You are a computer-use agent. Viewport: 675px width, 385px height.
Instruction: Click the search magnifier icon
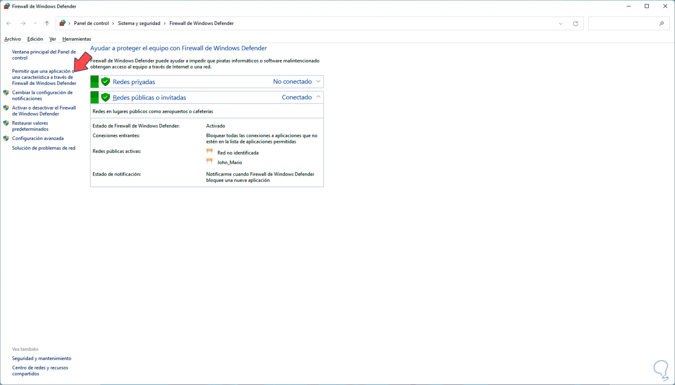point(661,24)
